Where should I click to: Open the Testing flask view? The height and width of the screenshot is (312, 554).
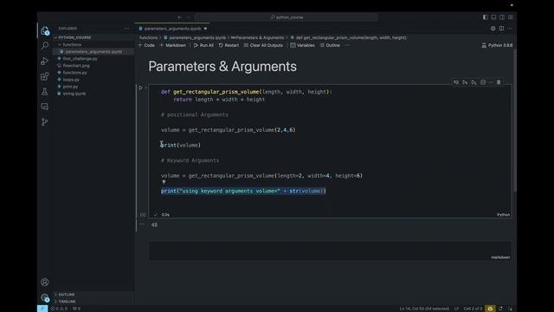point(44,92)
